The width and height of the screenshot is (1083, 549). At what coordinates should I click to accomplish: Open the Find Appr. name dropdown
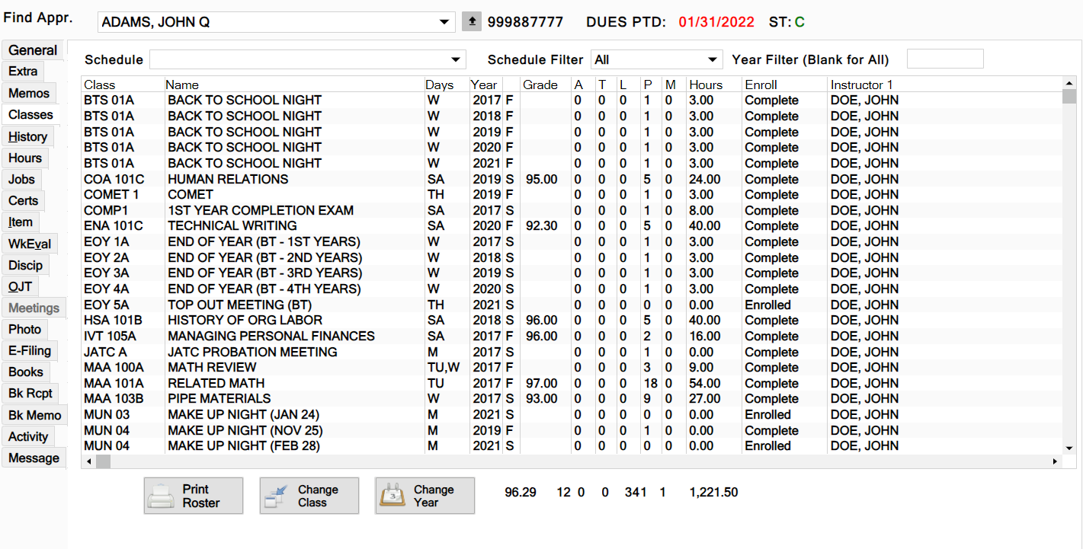pos(445,23)
